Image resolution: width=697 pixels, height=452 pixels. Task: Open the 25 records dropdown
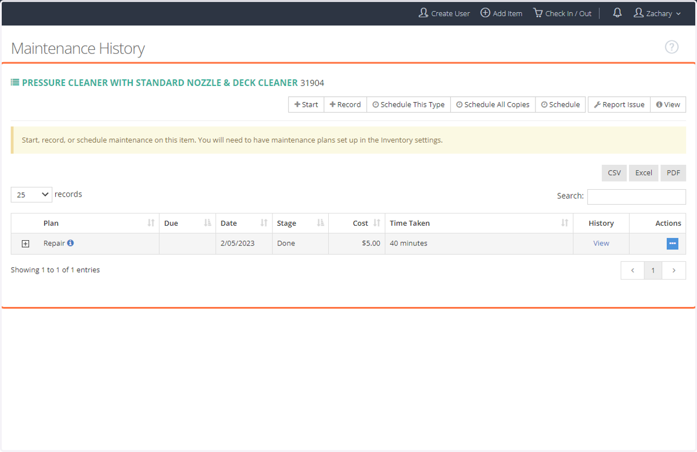[31, 194]
